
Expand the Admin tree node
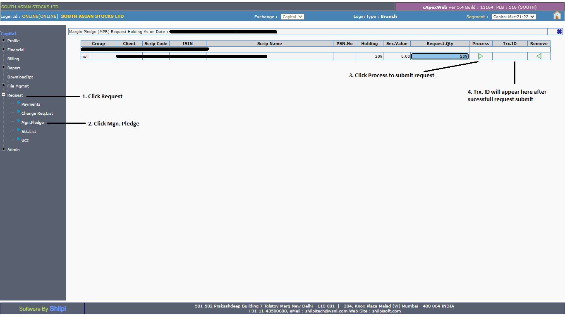point(4,149)
